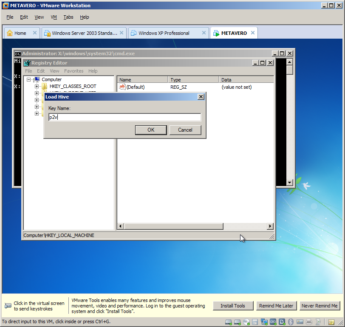Viewport: 345px width, 327px height.
Task: Close the METAVERO tab
Action: (253, 33)
